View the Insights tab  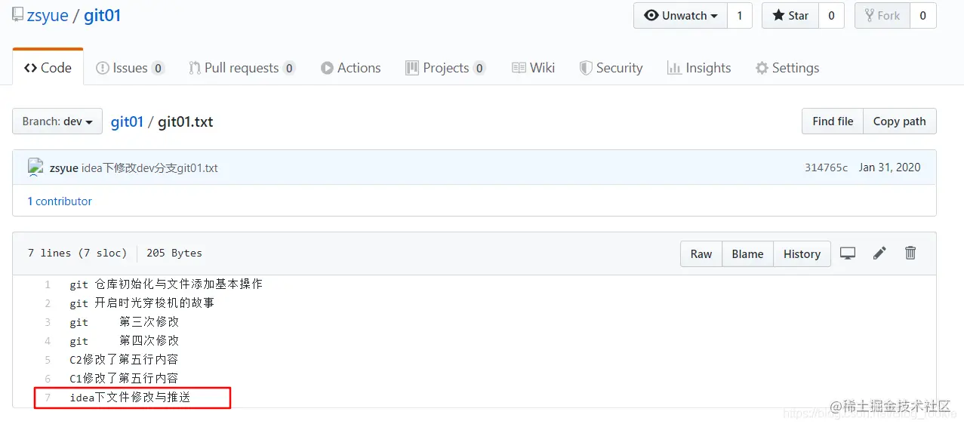pyautogui.click(x=699, y=68)
